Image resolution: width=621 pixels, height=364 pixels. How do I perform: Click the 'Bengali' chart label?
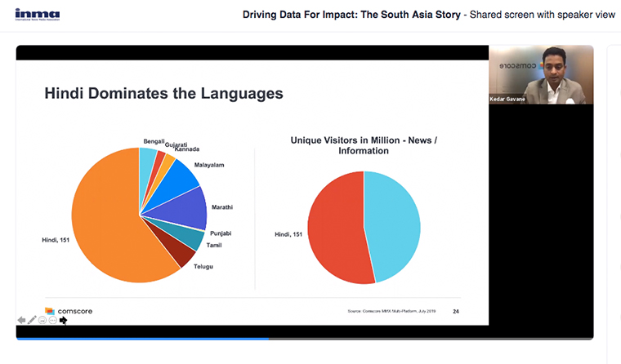pyautogui.click(x=154, y=141)
